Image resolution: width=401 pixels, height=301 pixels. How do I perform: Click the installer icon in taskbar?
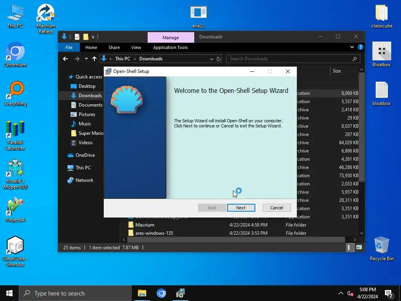[180, 293]
